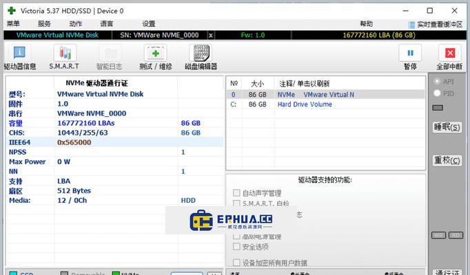Click the HDD media type label
The width and height of the screenshot is (470, 275).
tap(188, 200)
